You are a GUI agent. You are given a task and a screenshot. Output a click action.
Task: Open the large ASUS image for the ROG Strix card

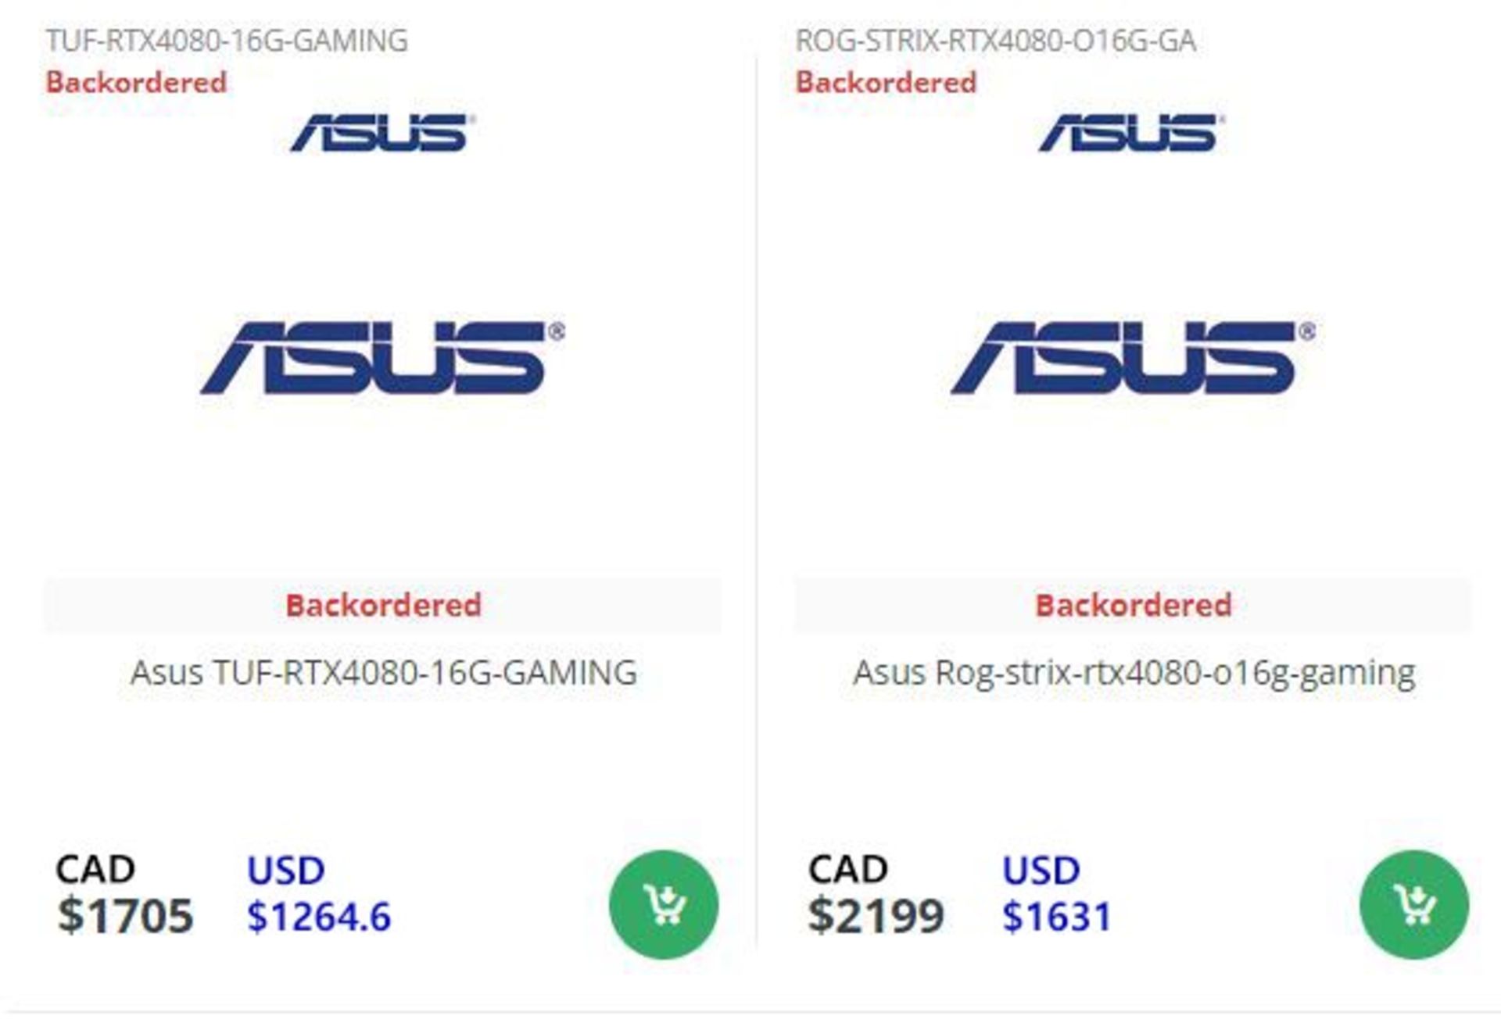1132,357
